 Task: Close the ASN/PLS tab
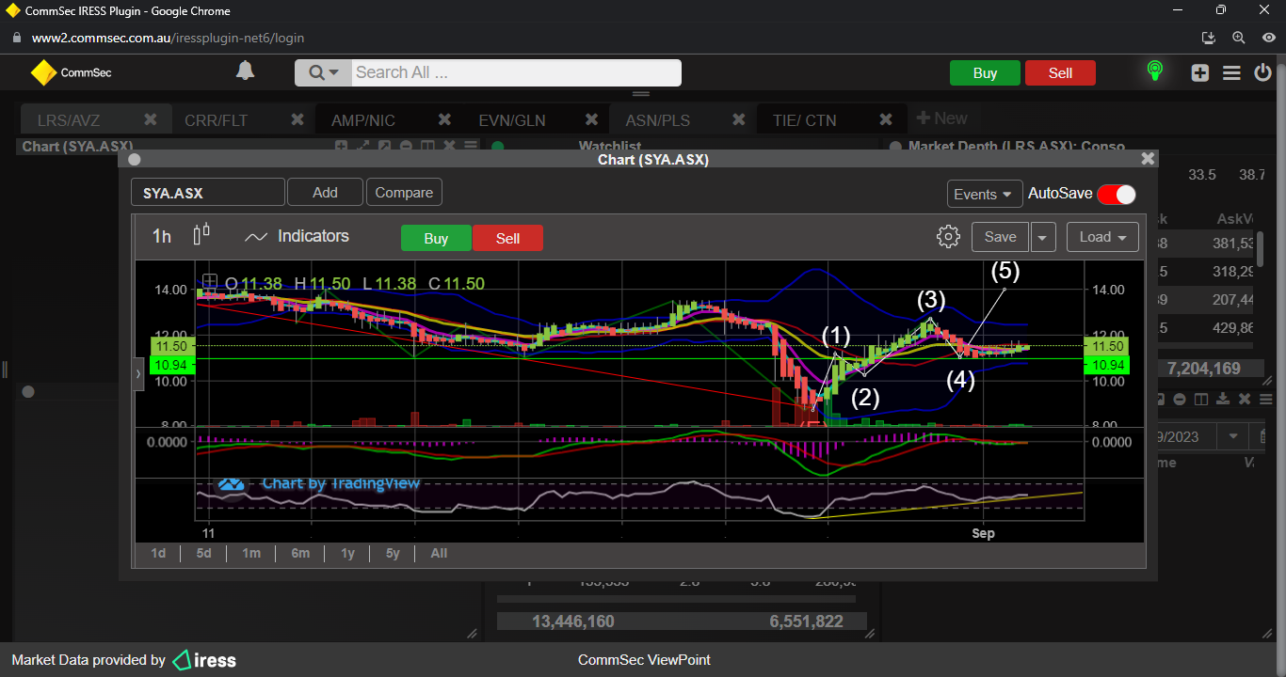pyautogui.click(x=738, y=119)
